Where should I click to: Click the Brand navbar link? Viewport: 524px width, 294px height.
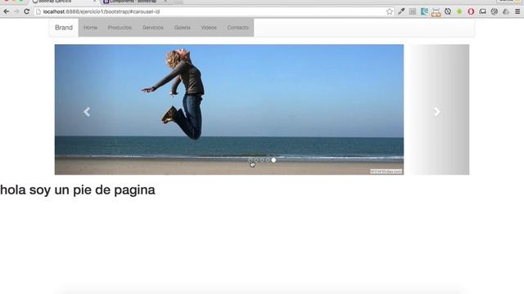coord(64,27)
